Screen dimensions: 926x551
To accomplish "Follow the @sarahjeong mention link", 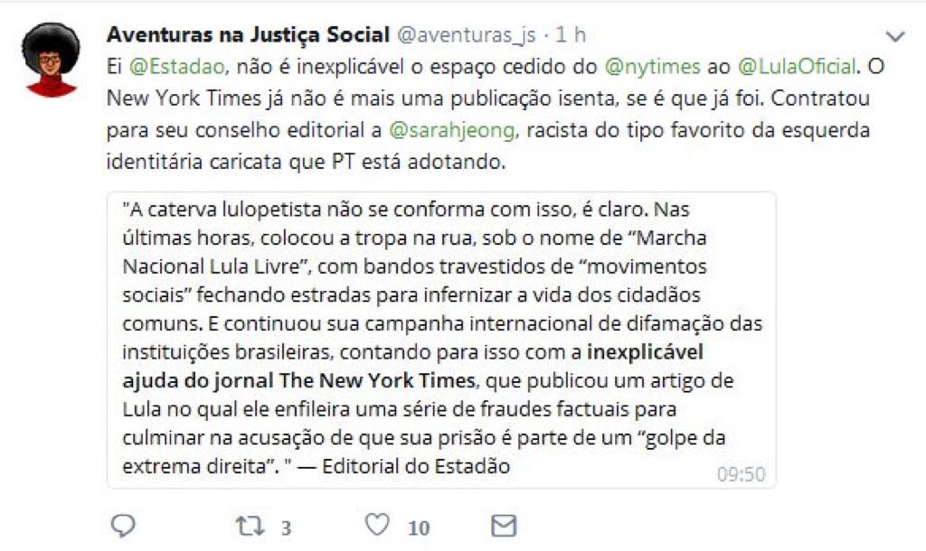I will (x=452, y=130).
